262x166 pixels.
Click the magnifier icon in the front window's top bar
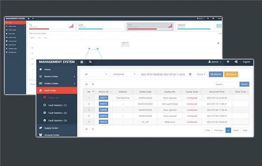coord(90,62)
